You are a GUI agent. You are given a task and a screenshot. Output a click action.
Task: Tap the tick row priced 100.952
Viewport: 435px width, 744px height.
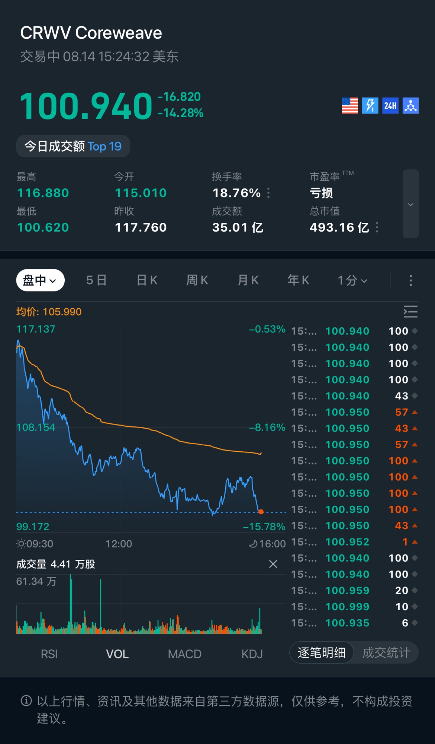pyautogui.click(x=354, y=542)
